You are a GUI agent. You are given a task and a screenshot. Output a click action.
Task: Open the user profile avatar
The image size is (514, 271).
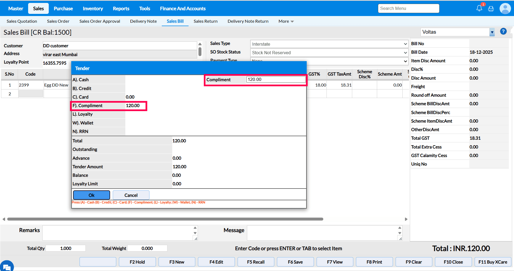tap(505, 9)
